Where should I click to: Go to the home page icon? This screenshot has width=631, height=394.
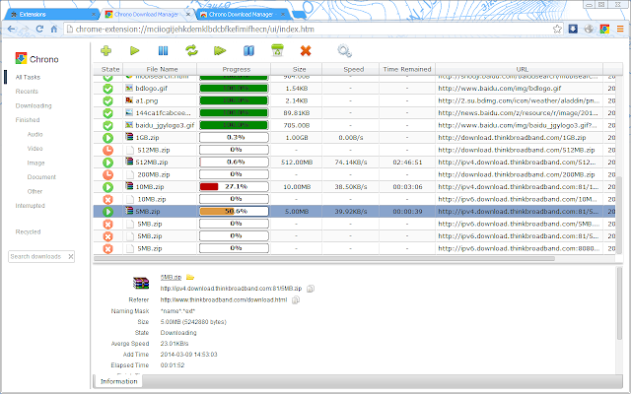point(54,29)
